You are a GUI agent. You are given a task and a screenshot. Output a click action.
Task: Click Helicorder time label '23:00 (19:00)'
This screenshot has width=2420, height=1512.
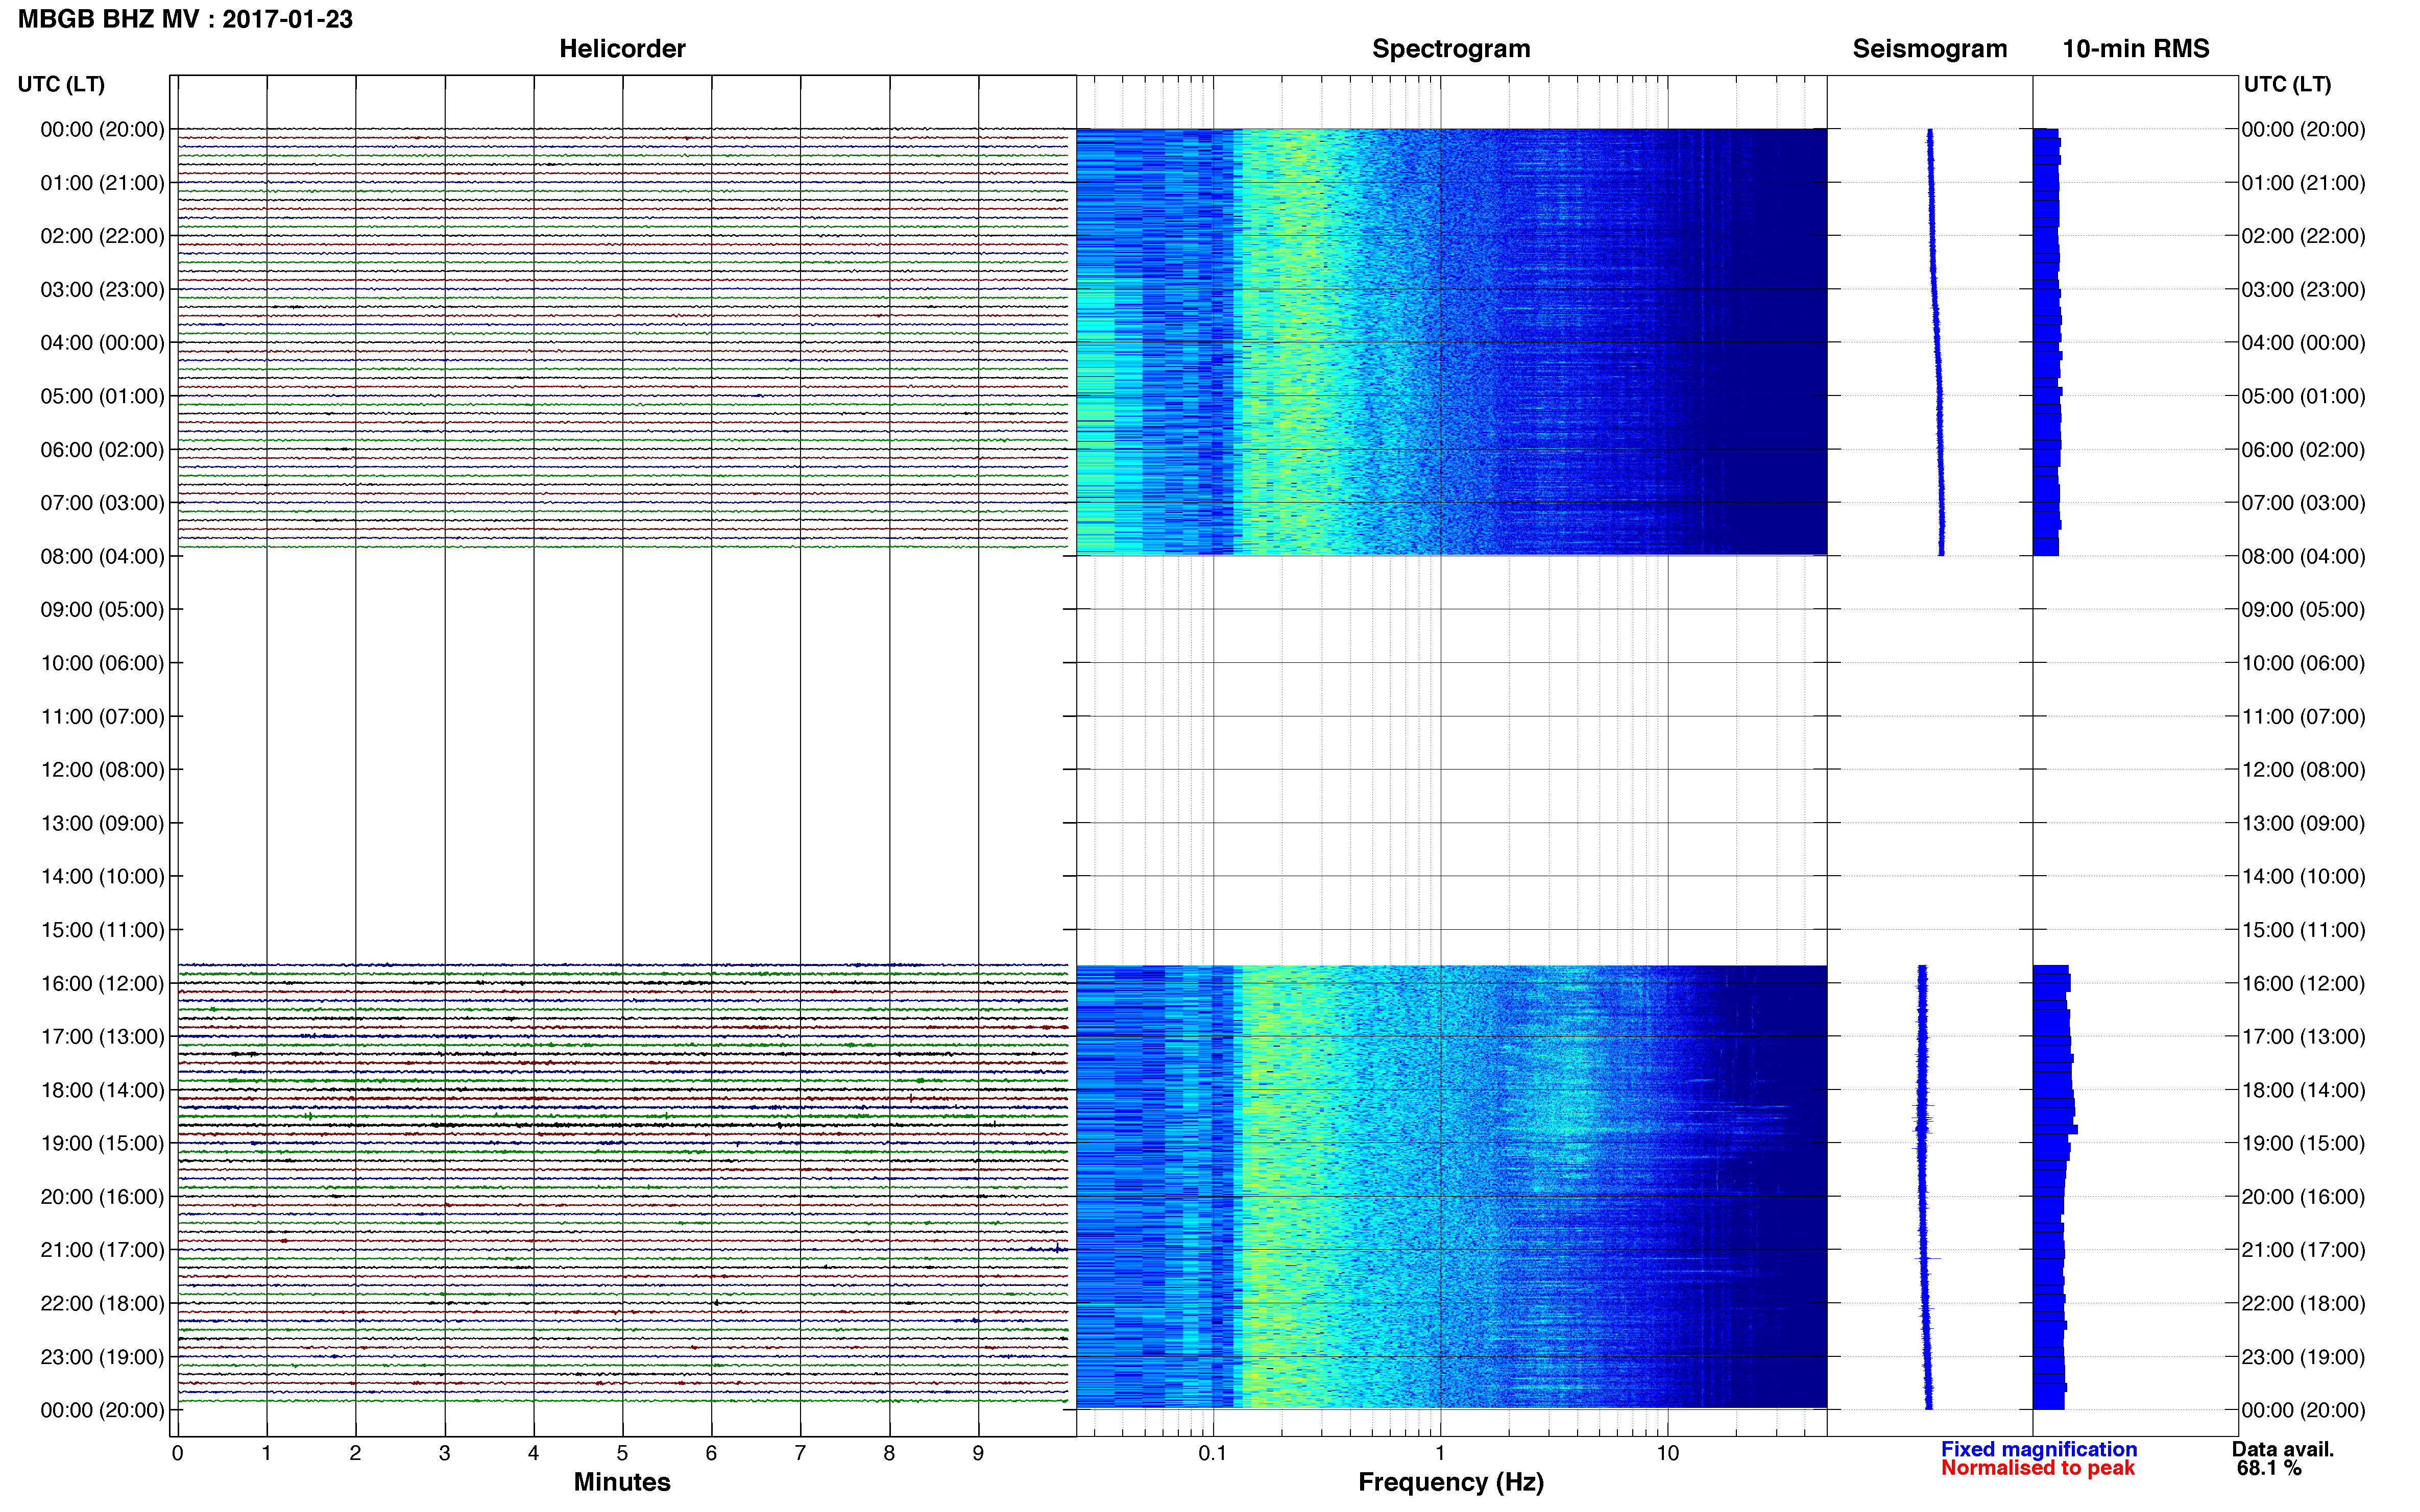(x=102, y=1357)
